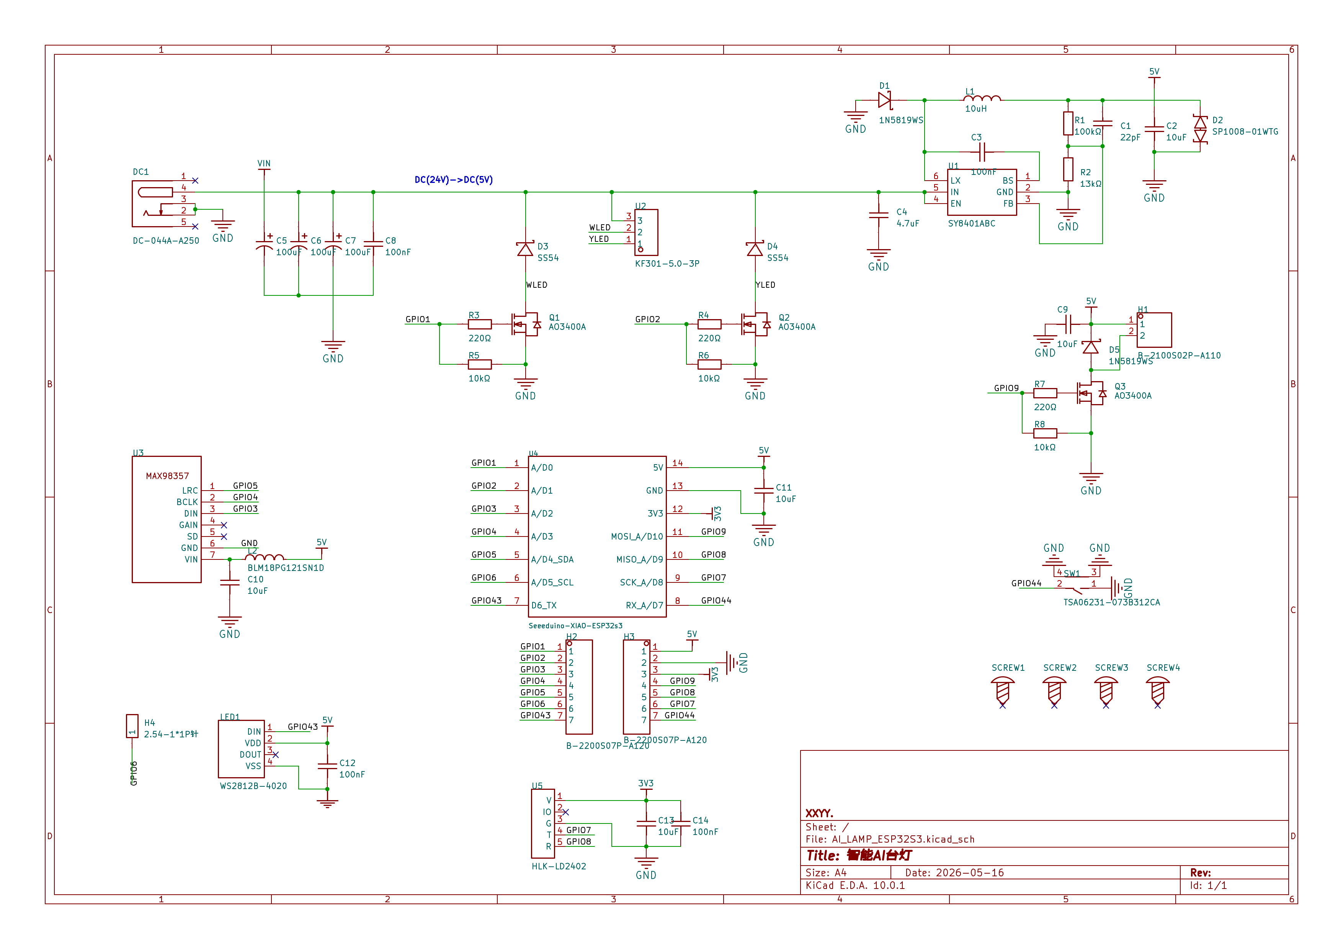The image size is (1343, 949).
Task: Click the "KF301-5.0-3P" value text
Action: (x=667, y=263)
